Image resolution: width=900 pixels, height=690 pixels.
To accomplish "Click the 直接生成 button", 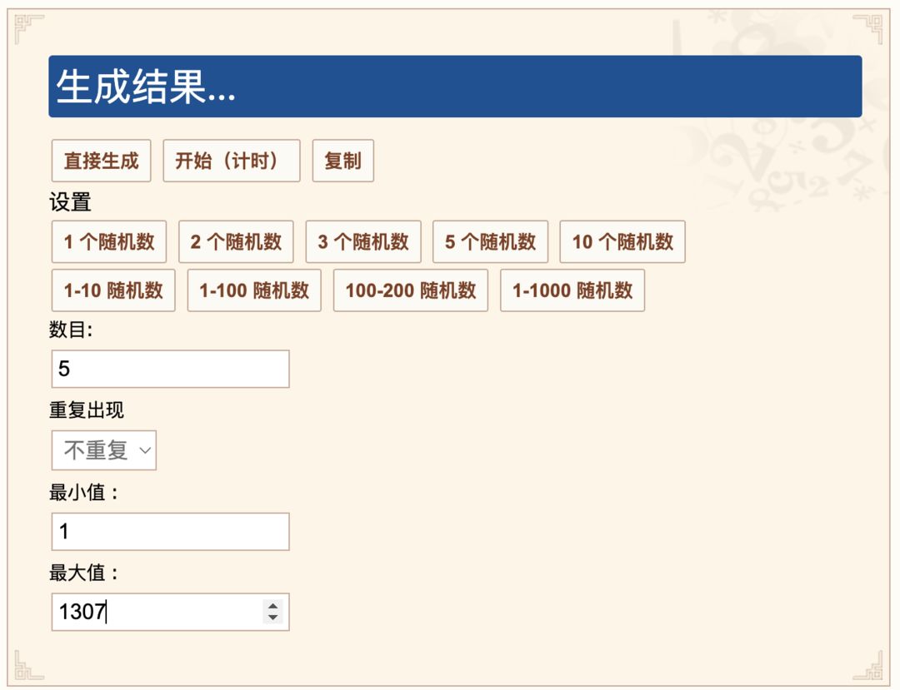I will (x=101, y=161).
